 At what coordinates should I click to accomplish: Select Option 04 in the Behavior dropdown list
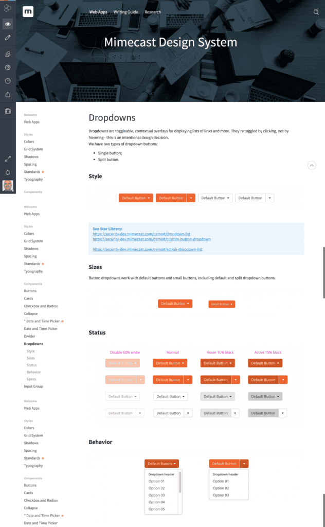pyautogui.click(x=157, y=502)
